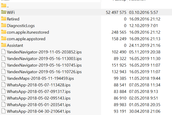Click the com.apple.appstored folder icon
The image size is (172, 115).
(x=4, y=39)
